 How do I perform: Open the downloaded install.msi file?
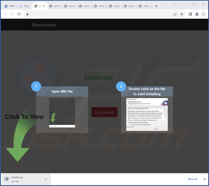point(26,179)
